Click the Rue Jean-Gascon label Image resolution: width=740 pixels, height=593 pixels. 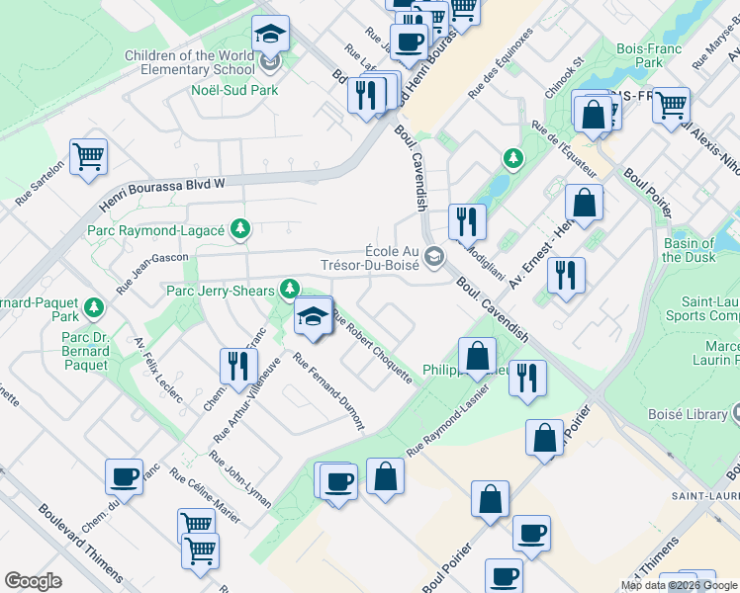click(x=152, y=274)
